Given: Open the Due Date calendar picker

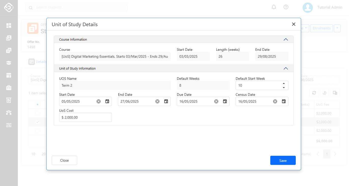Looking at the screenshot, I should pyautogui.click(x=225, y=101).
